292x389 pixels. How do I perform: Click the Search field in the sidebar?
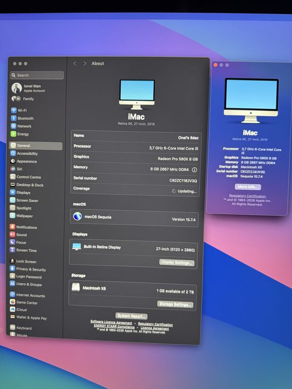tap(37, 75)
